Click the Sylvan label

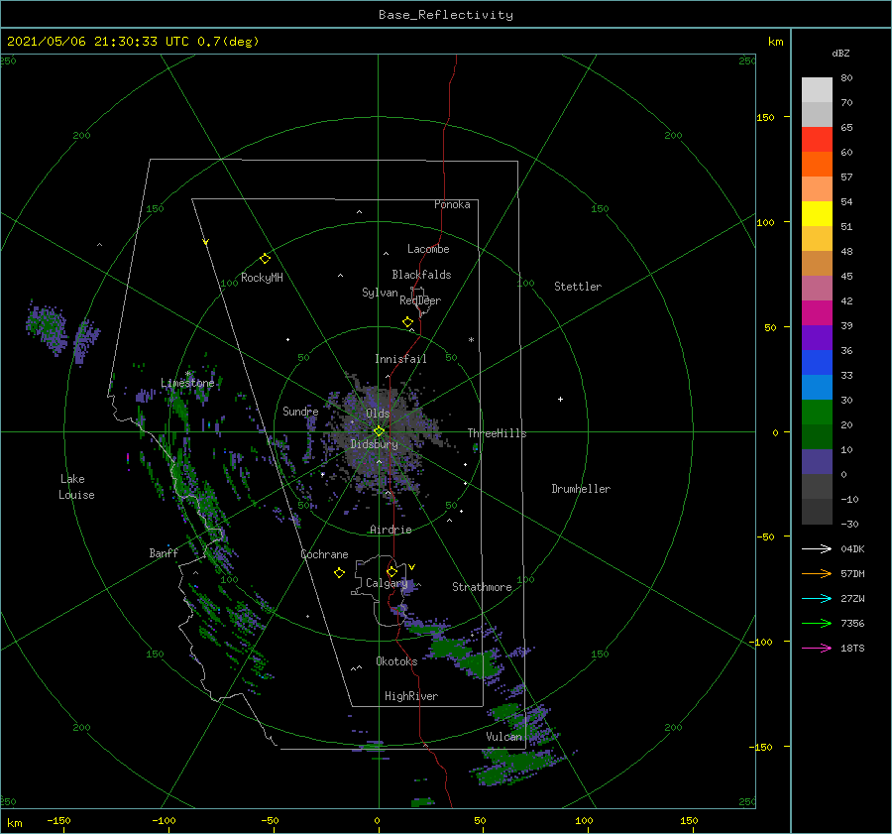(x=380, y=293)
